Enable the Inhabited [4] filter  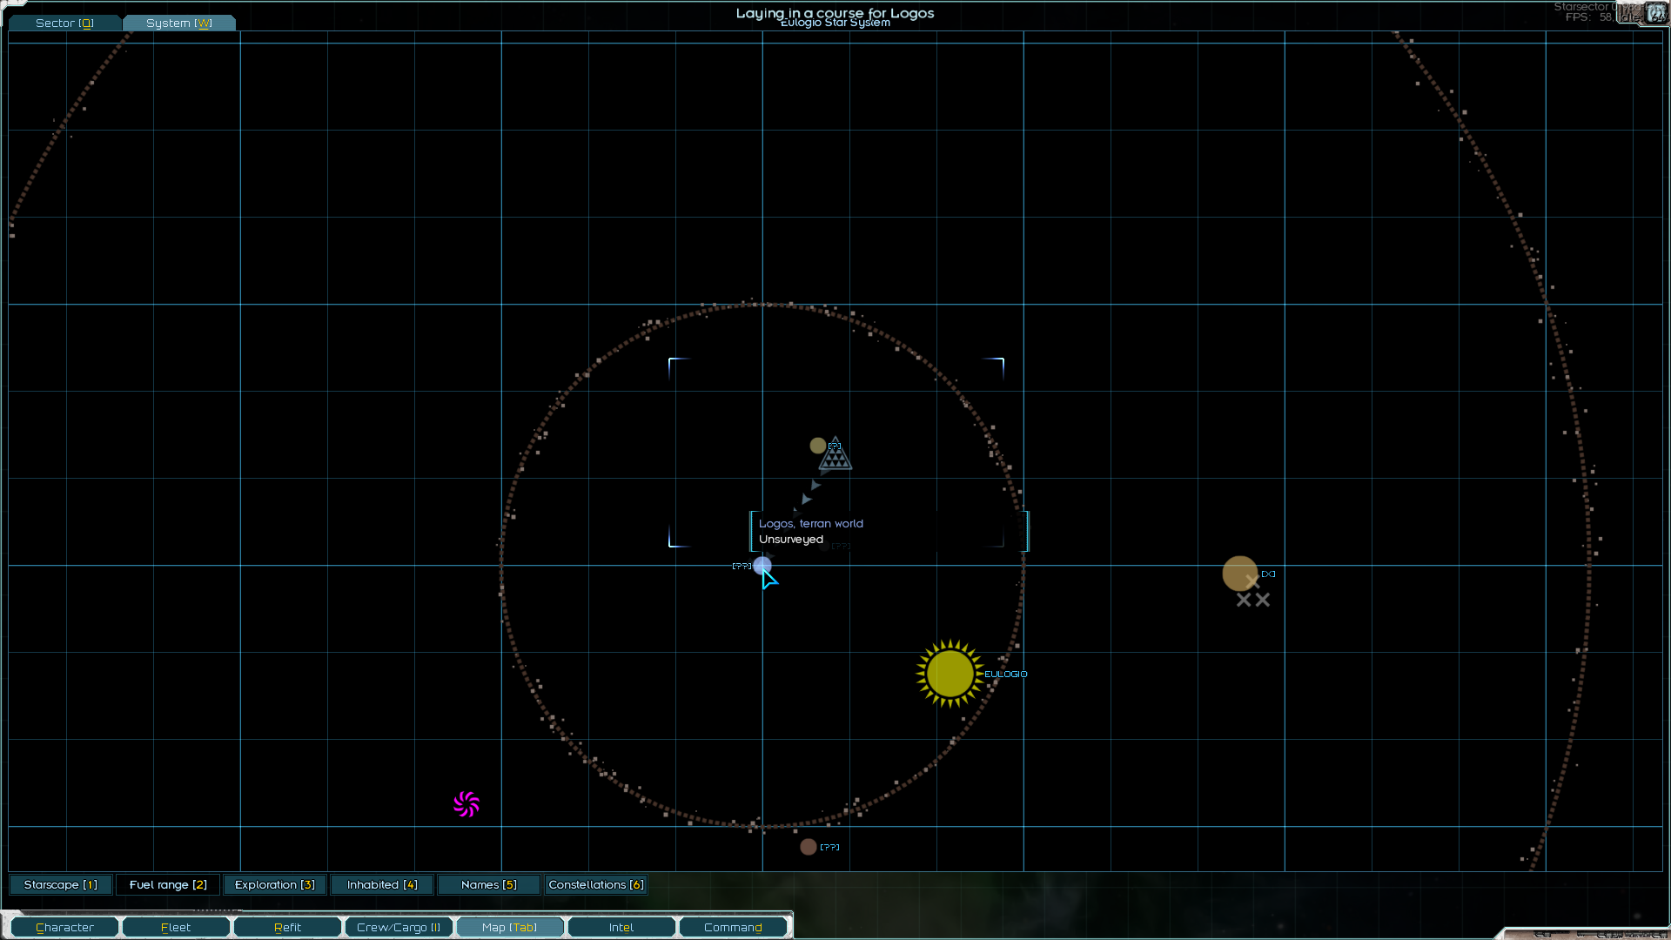pos(382,884)
